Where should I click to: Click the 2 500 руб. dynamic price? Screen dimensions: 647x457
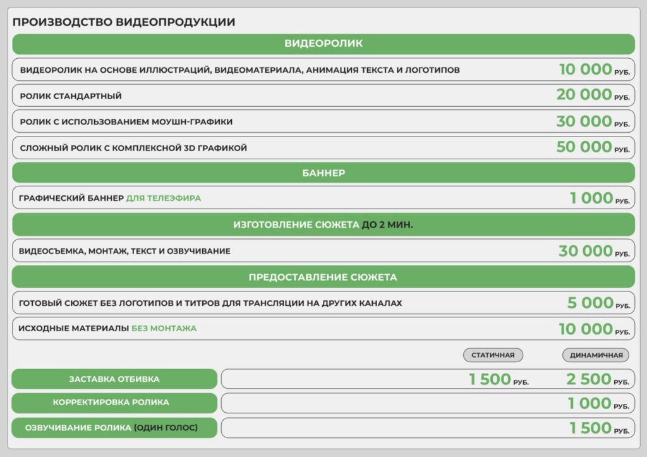click(x=597, y=379)
